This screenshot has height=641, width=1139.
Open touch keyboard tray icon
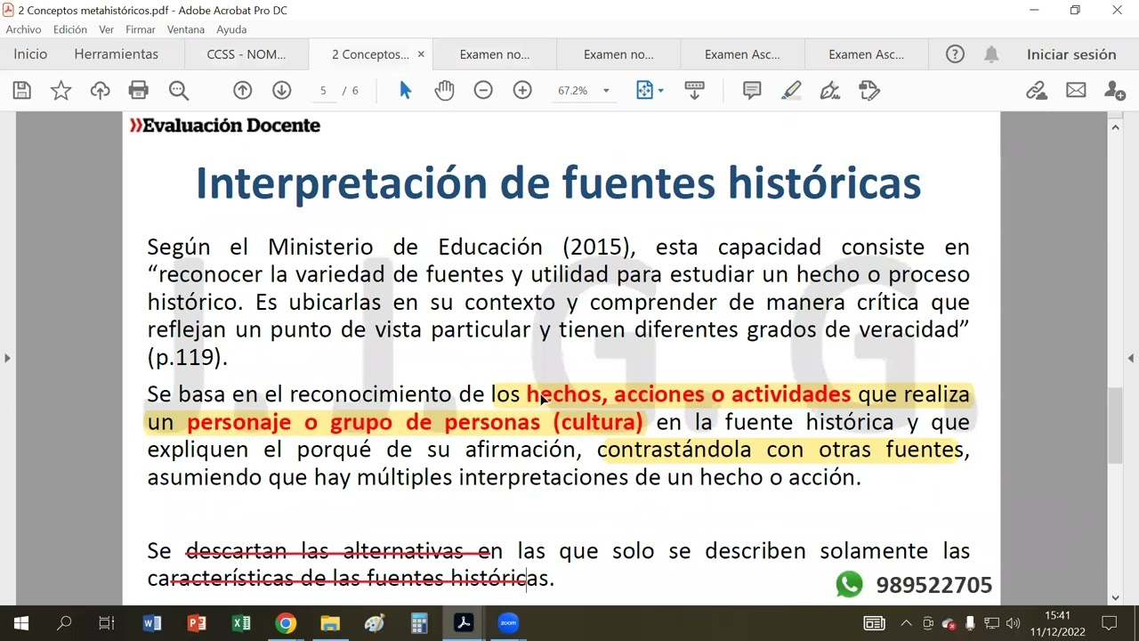(875, 623)
